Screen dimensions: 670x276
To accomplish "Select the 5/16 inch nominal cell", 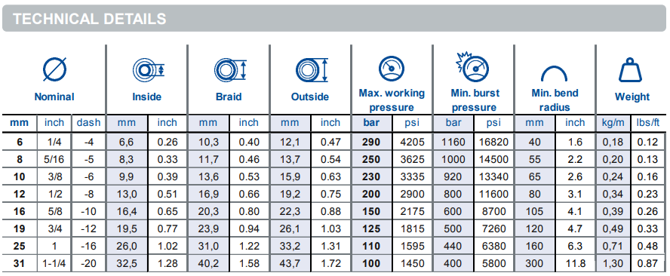I will pyautogui.click(x=54, y=159).
